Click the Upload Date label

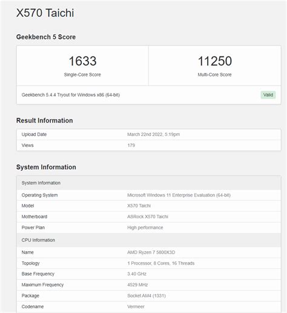[34, 135]
